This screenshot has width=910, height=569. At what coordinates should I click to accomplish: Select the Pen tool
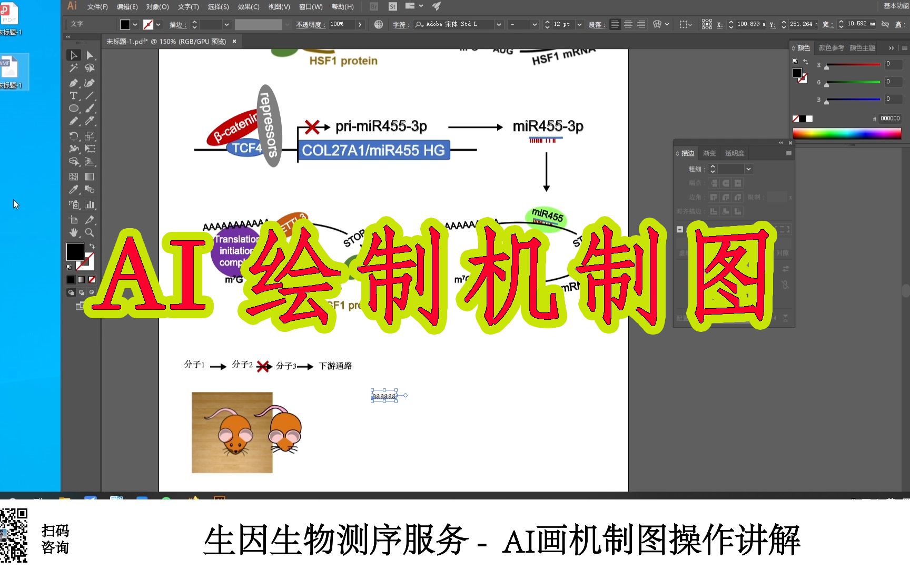click(74, 83)
